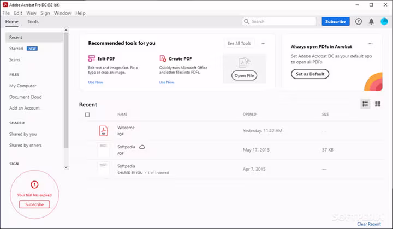Click the Adobe Acrobat title bar logo

pyautogui.click(x=5, y=4)
